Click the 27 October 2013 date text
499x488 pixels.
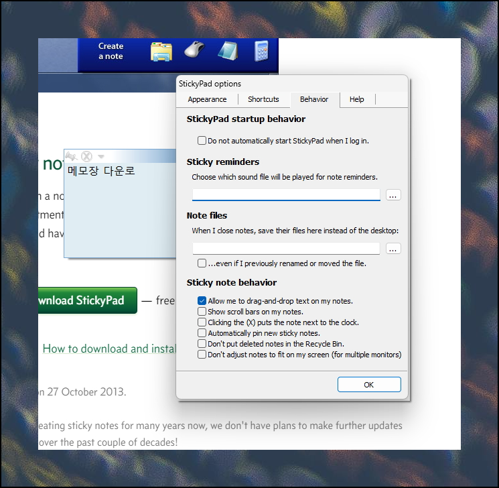pos(86,391)
